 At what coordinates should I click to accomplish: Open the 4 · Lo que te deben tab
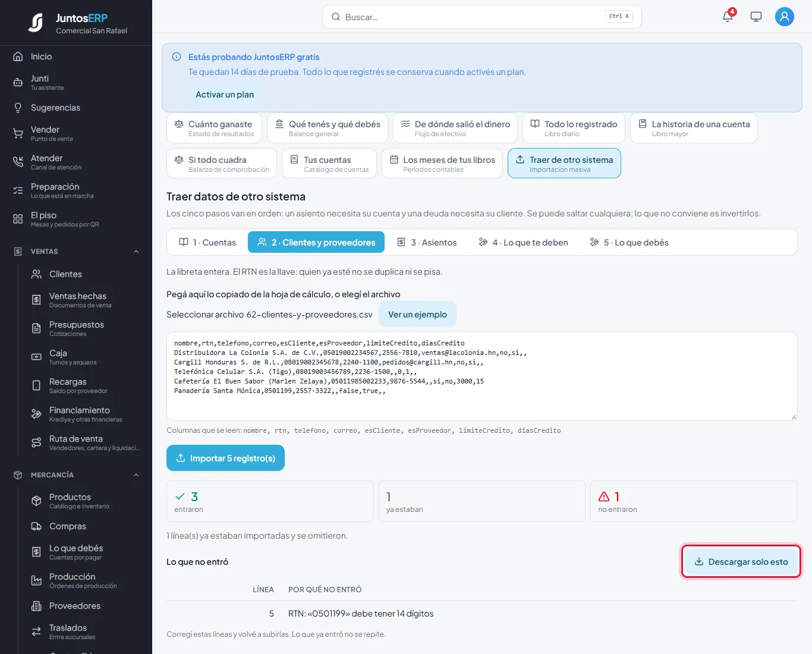[523, 243]
